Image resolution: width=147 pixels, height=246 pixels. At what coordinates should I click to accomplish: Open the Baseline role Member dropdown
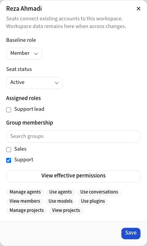point(24,54)
